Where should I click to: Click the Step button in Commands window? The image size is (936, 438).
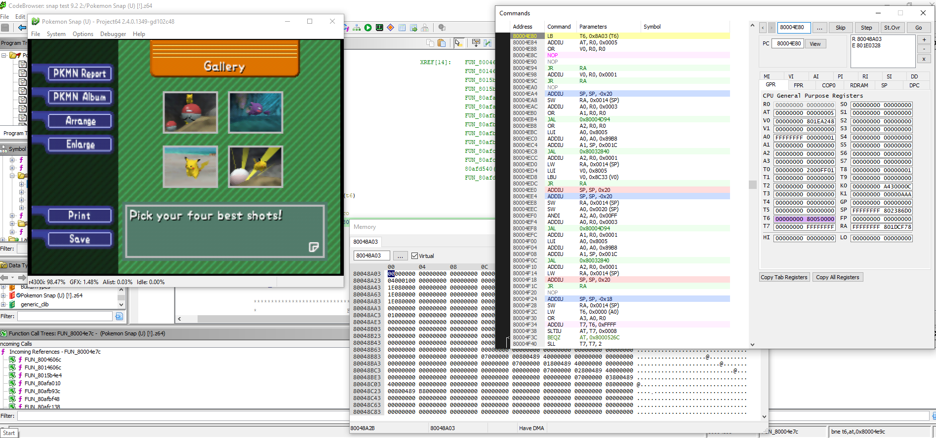pyautogui.click(x=866, y=28)
